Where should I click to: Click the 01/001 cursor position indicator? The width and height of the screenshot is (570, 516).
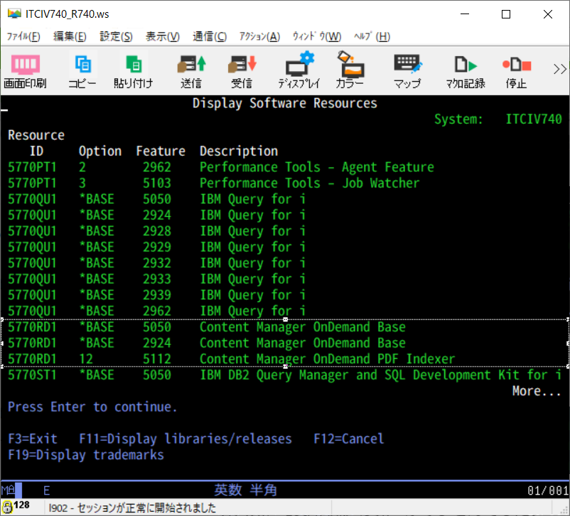tap(547, 490)
